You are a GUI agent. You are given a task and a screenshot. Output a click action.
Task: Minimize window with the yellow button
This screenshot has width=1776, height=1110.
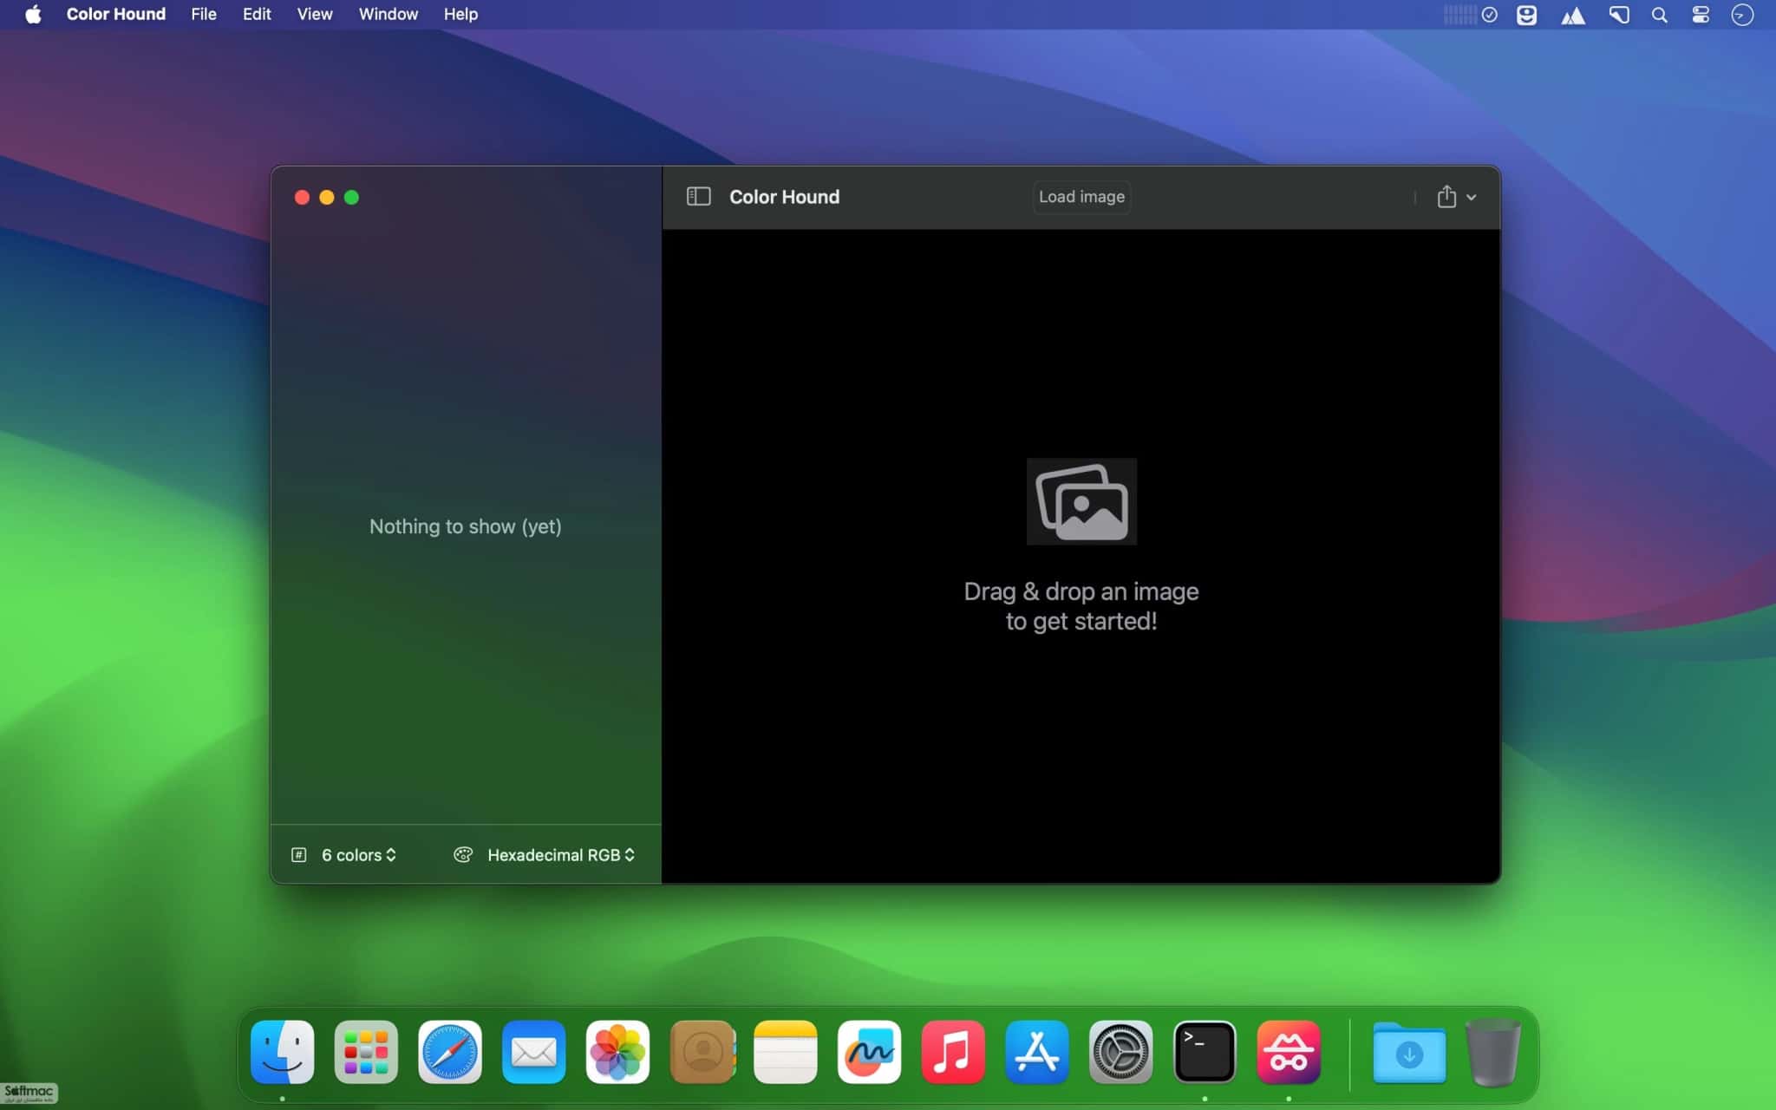(x=327, y=198)
